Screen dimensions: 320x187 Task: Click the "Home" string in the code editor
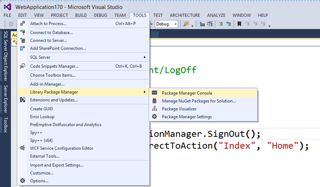tap(282, 146)
